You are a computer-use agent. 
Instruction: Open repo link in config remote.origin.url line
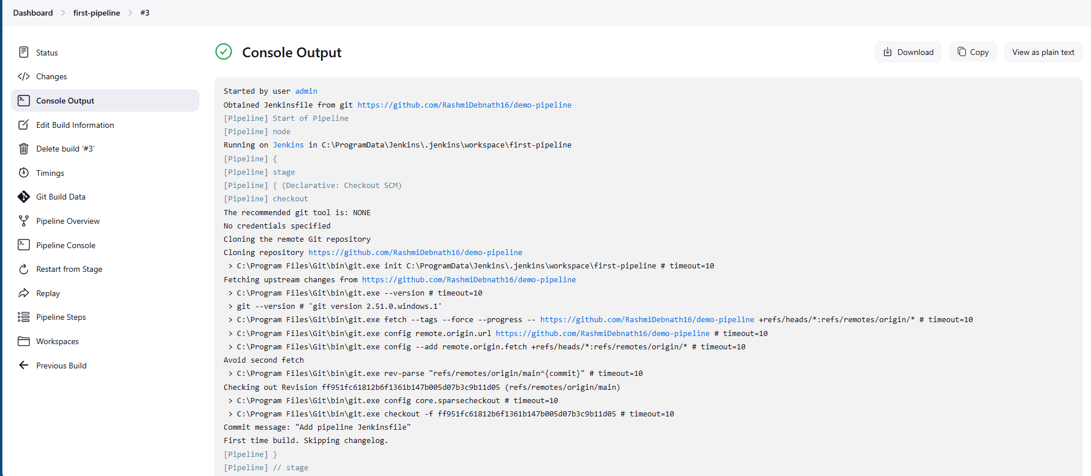603,333
